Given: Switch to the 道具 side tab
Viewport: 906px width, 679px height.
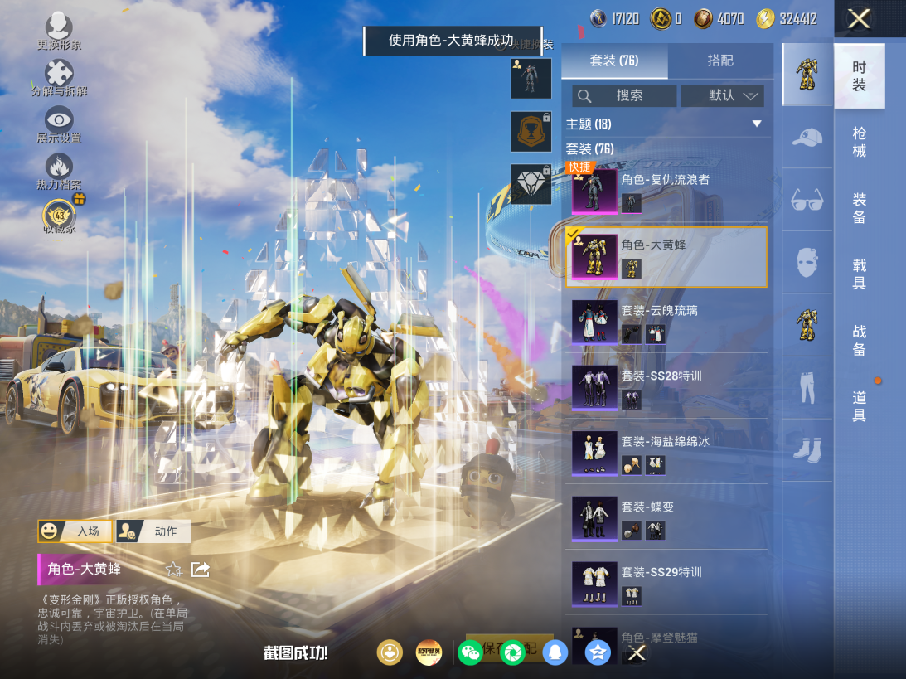Looking at the screenshot, I should click(x=860, y=405).
